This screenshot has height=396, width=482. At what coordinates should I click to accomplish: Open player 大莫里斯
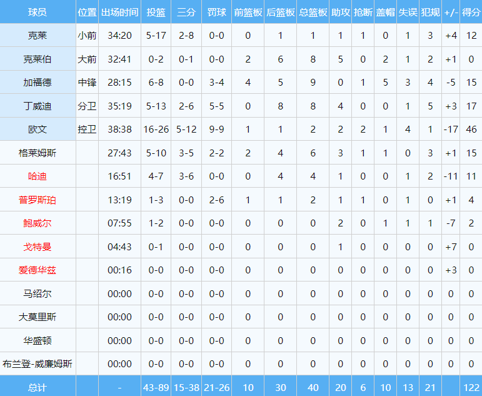pyautogui.click(x=38, y=317)
